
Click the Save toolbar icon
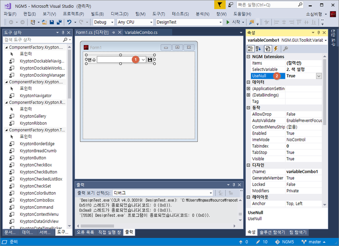52,22
